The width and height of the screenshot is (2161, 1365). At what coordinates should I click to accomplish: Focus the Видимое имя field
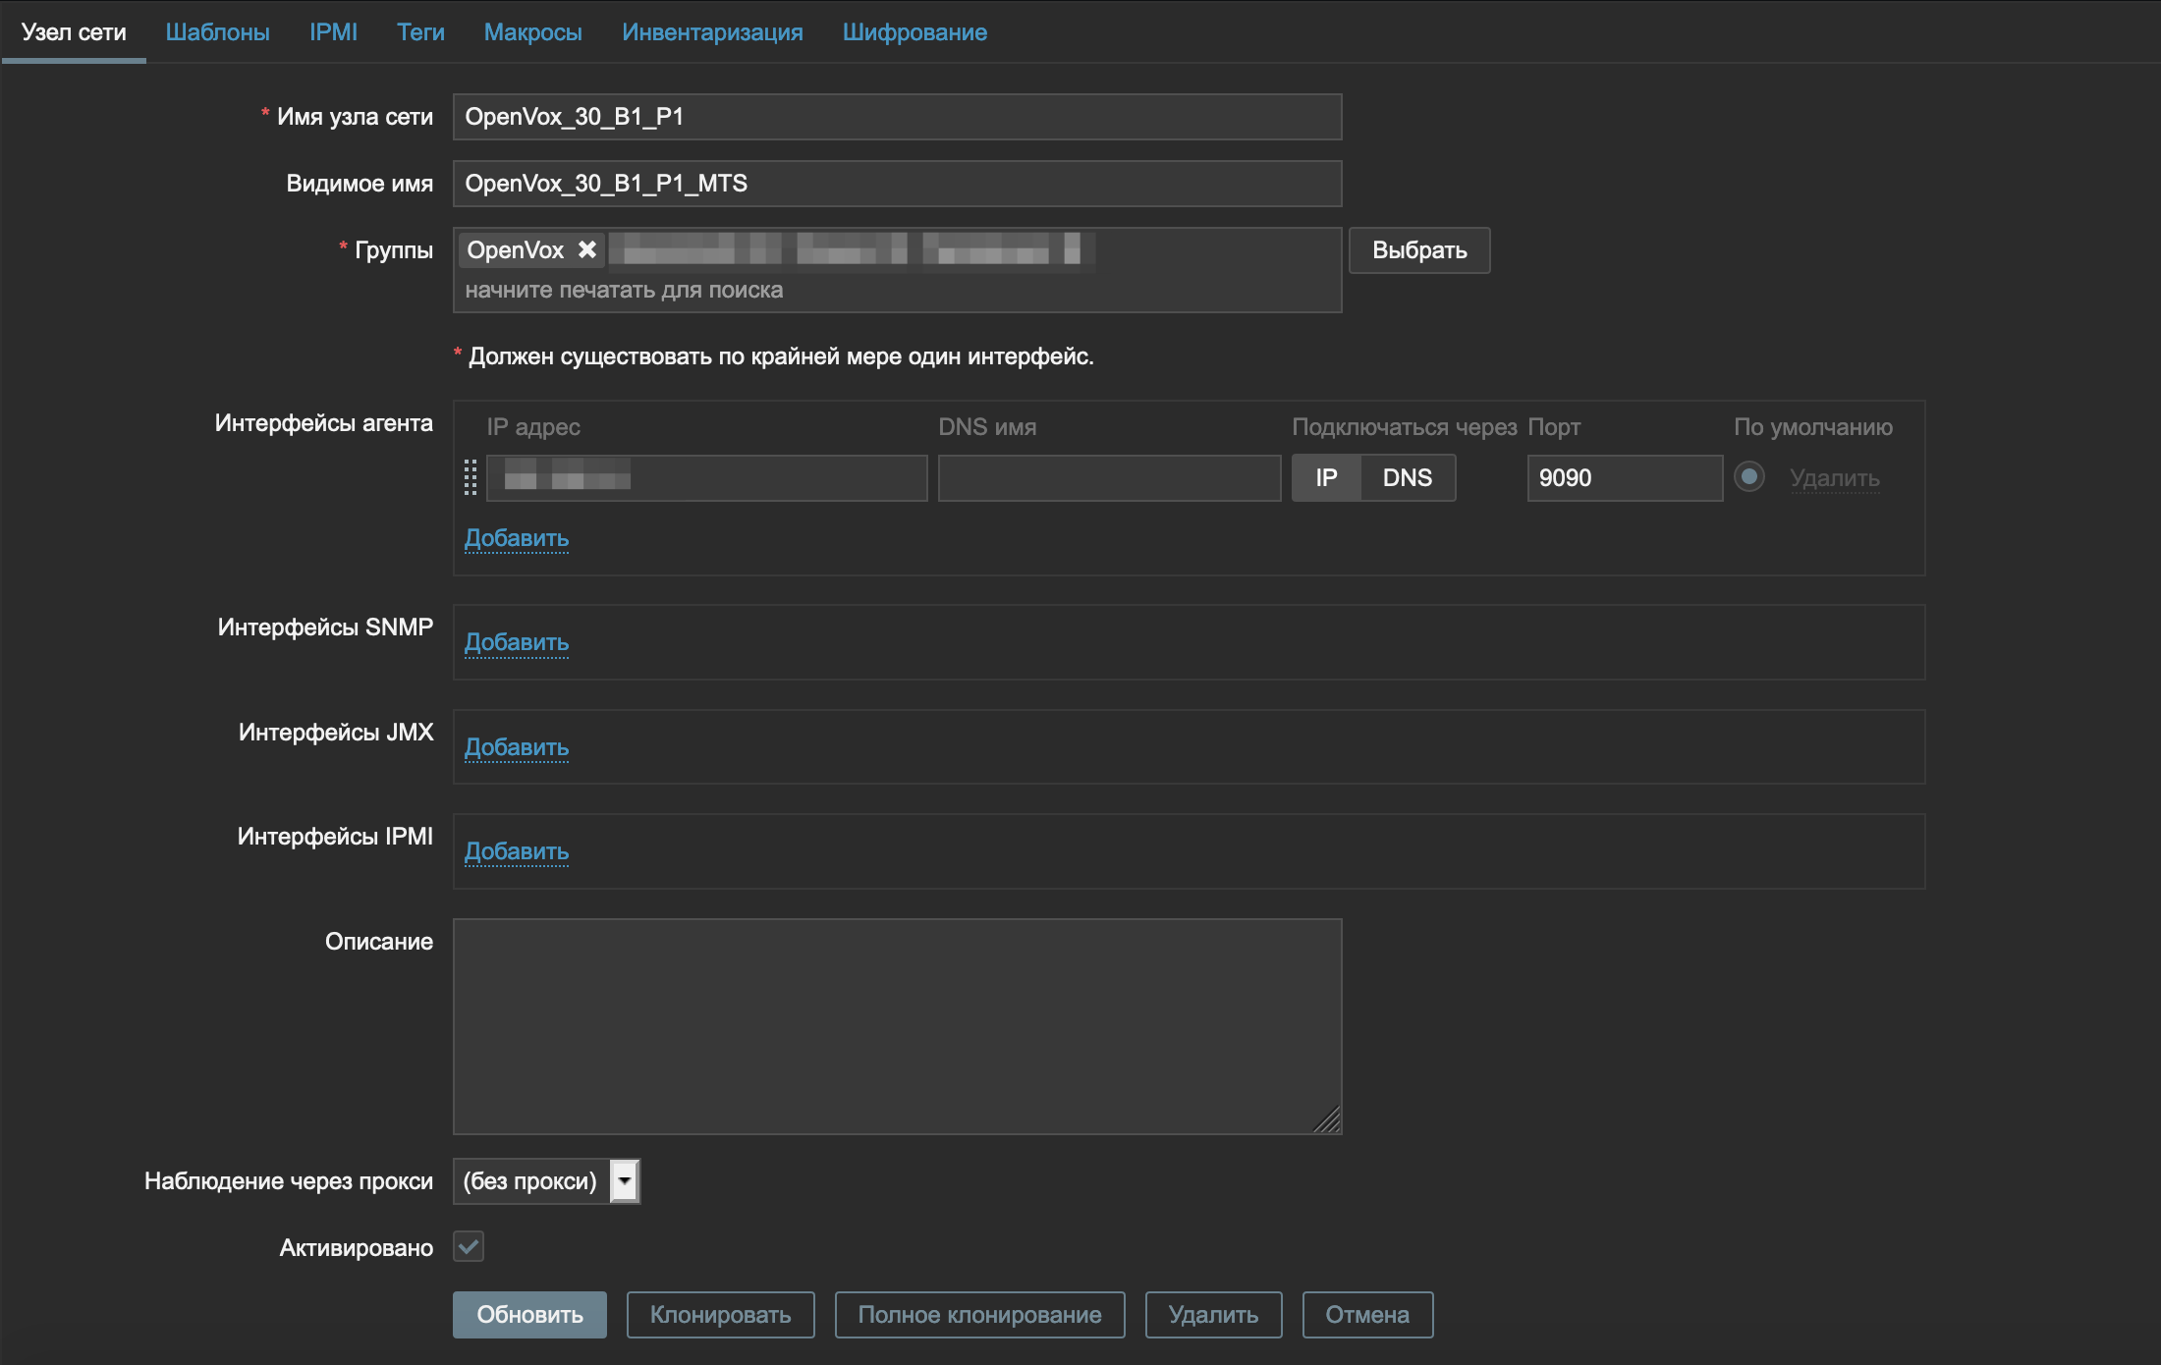tap(897, 184)
